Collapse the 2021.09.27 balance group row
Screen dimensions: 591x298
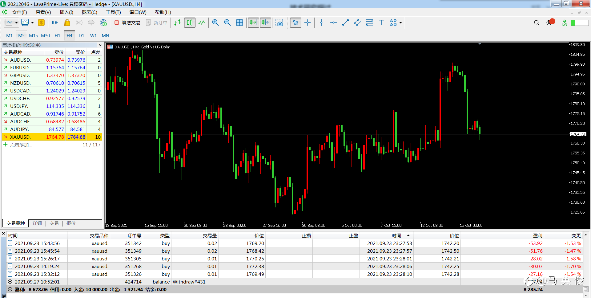click(x=10, y=282)
